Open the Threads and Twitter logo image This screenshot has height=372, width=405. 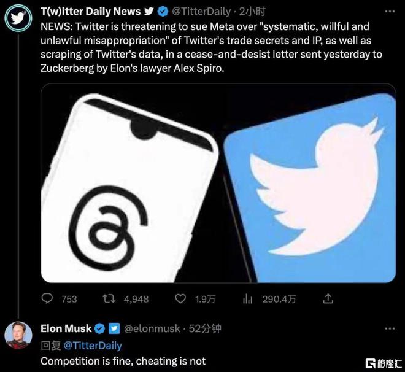pyautogui.click(x=218, y=183)
